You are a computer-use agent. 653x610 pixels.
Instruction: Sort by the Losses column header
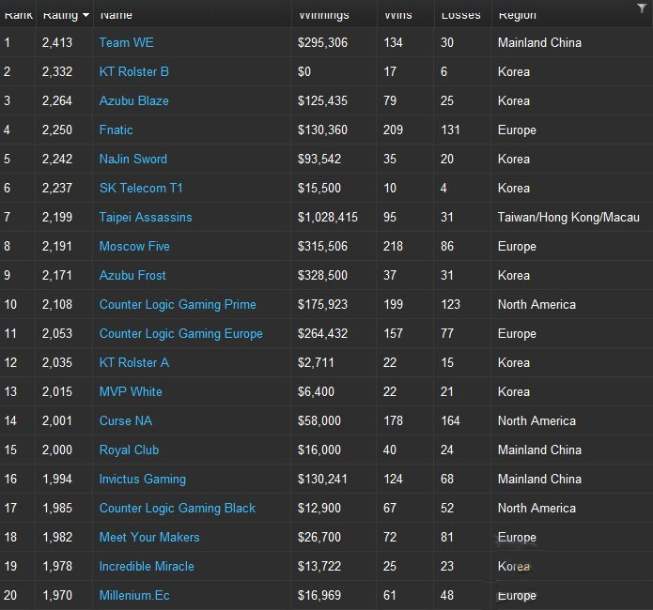(x=460, y=15)
